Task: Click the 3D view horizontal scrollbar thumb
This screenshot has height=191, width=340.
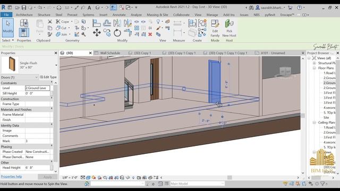Action: (229, 178)
